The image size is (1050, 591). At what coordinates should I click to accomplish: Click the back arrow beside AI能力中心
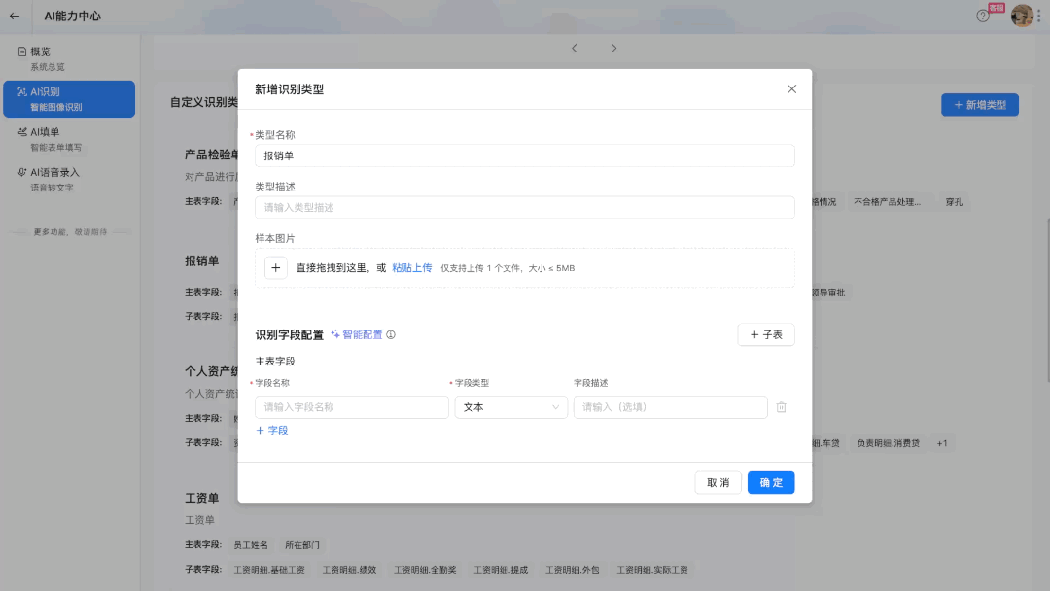pos(15,17)
